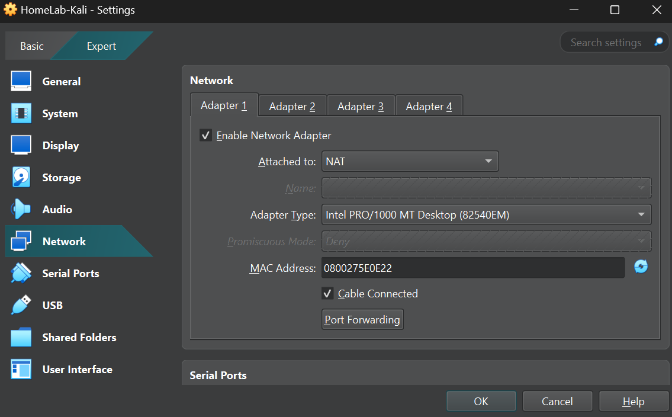Select the Adapter 4 tab
Screen dimensions: 672x417
429,106
